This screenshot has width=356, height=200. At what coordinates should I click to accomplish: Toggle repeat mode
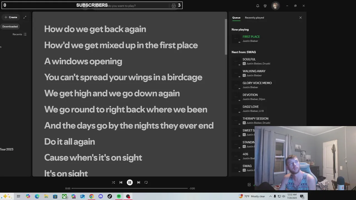pyautogui.click(x=146, y=182)
